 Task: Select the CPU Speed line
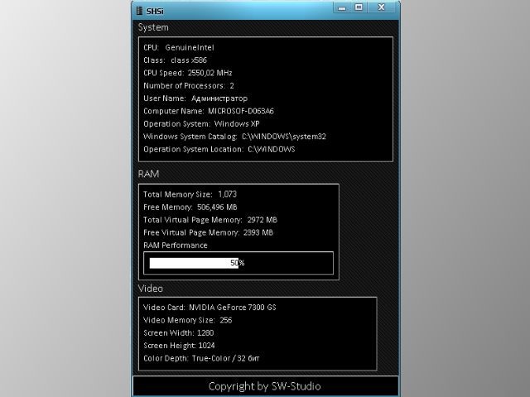pos(187,73)
